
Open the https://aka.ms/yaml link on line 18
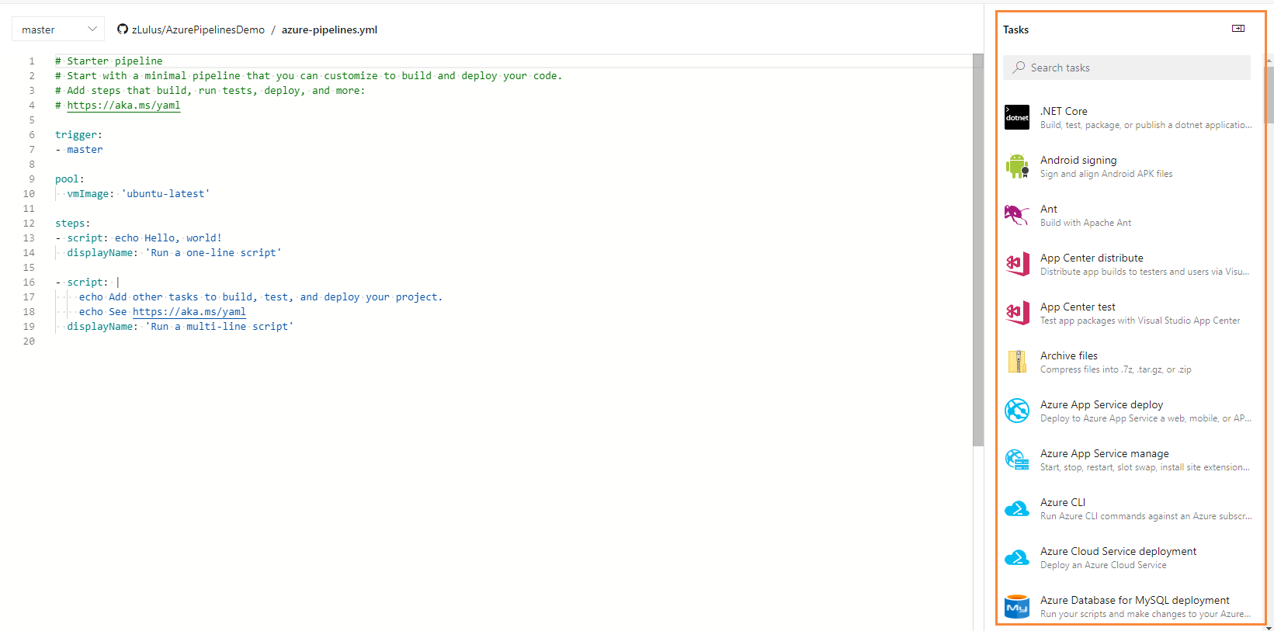point(189,312)
